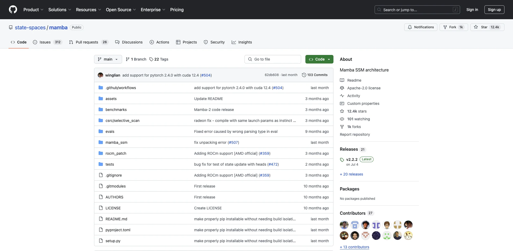Expand the Product menu

pyautogui.click(x=33, y=10)
